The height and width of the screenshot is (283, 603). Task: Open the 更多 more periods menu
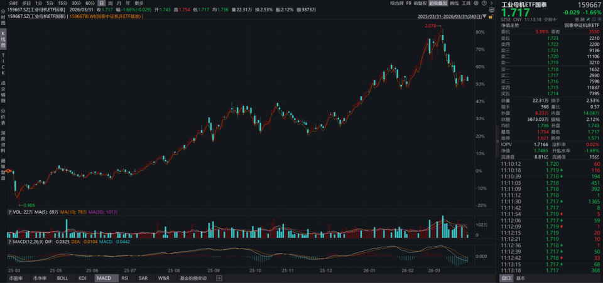pyautogui.click(x=139, y=3)
